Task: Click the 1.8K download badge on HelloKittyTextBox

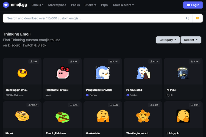Action: pyautogui.click(x=74, y=61)
